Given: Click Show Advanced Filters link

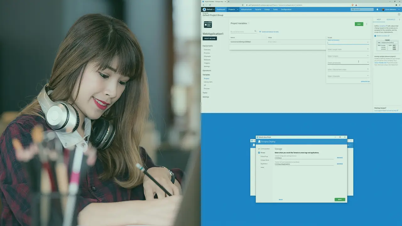Looking at the screenshot, I should click(270, 32).
